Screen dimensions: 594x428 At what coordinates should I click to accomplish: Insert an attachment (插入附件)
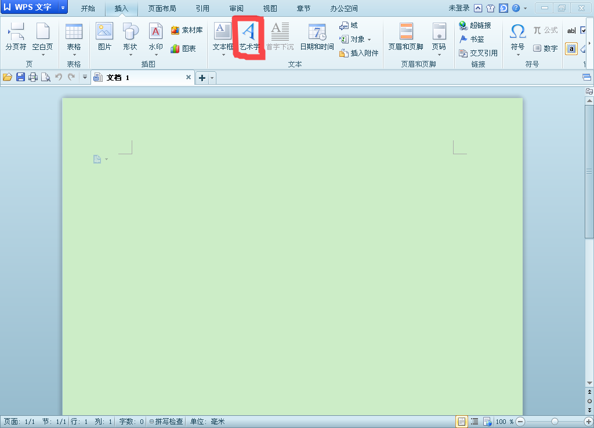pos(358,53)
